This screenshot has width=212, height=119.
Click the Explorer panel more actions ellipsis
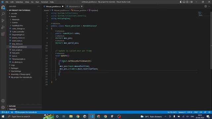[38, 6]
